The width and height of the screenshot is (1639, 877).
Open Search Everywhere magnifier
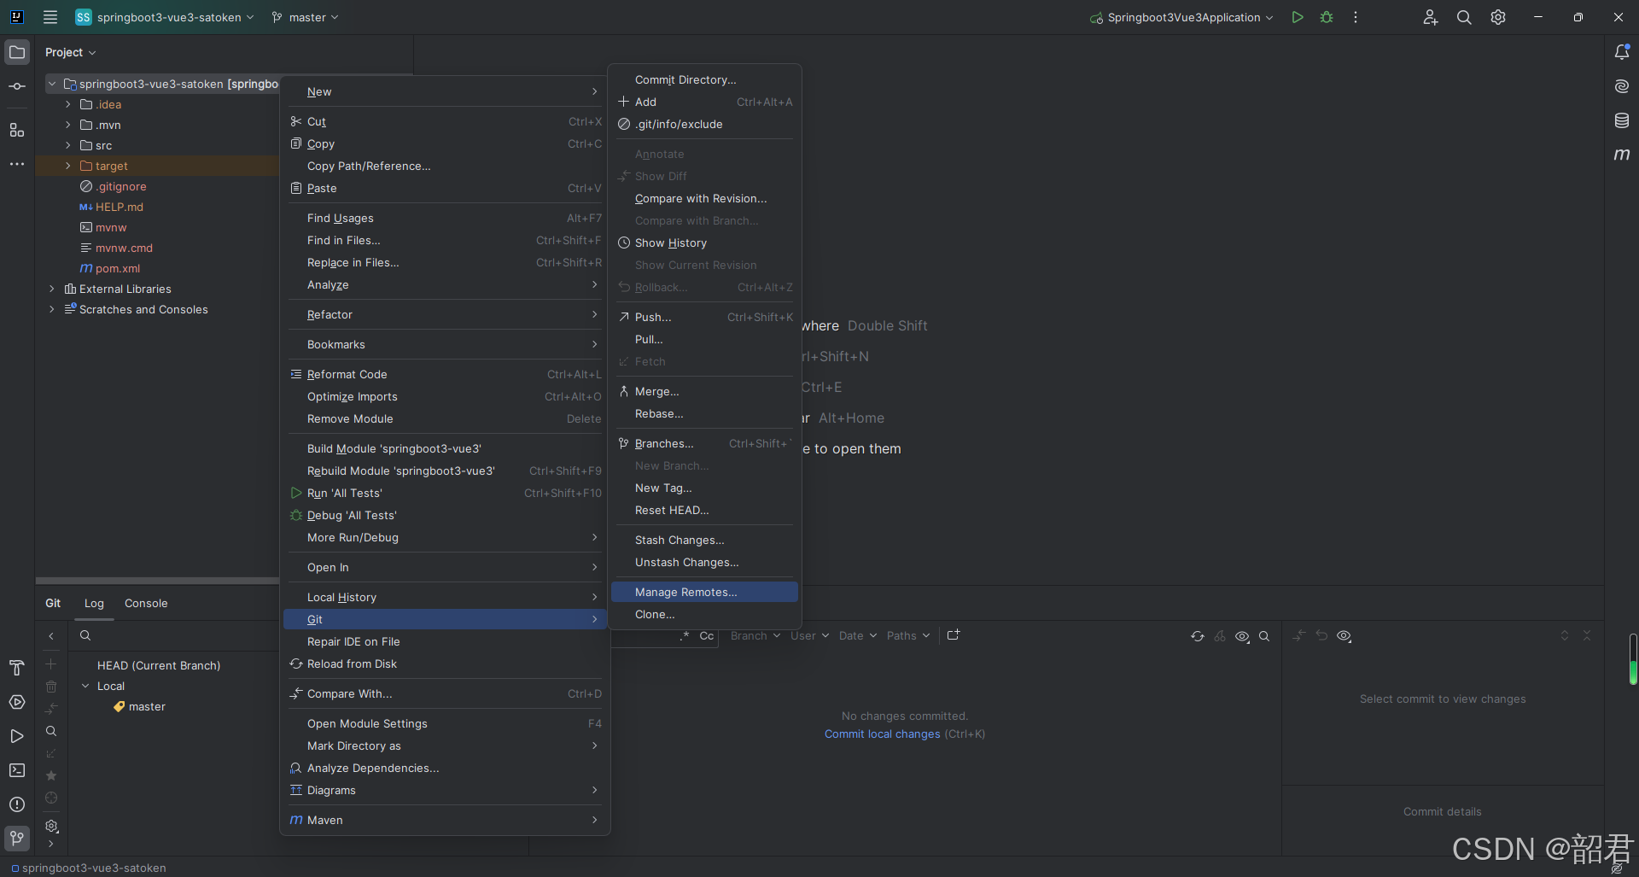[x=1464, y=17]
